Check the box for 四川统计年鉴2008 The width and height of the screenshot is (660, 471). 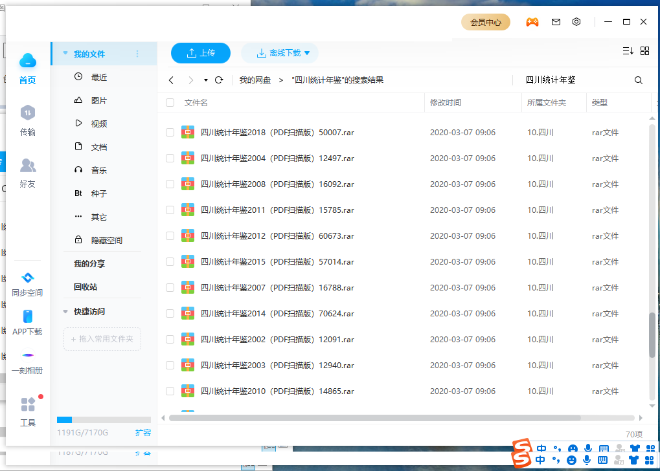pyautogui.click(x=170, y=184)
